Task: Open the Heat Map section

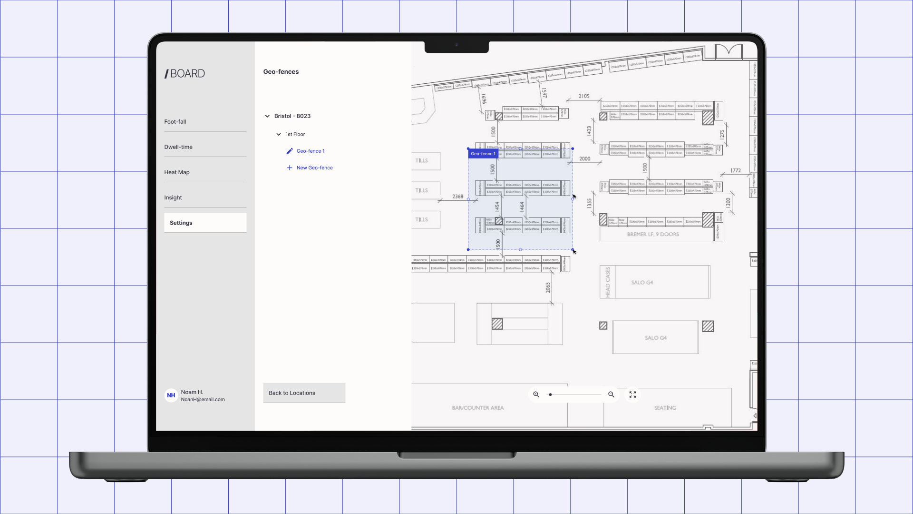Action: click(205, 172)
